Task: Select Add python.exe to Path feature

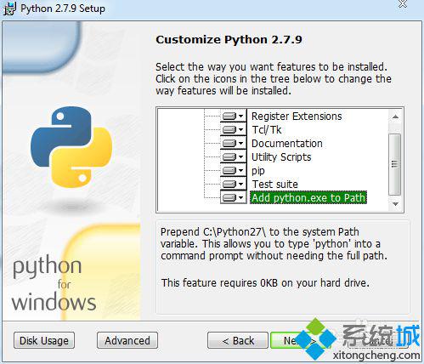Action: [308, 197]
